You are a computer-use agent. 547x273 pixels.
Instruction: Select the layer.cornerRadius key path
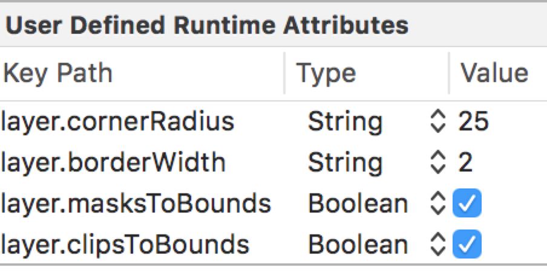(x=117, y=122)
